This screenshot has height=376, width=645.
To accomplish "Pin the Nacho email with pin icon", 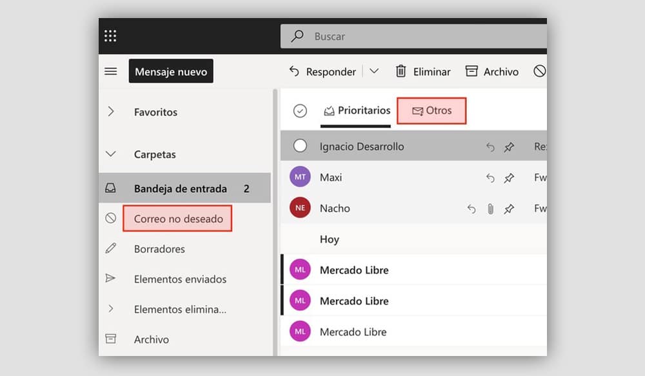I will (509, 209).
